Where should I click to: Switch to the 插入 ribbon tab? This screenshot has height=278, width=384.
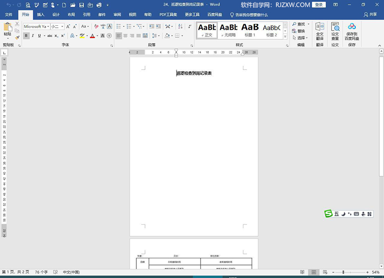click(x=41, y=15)
